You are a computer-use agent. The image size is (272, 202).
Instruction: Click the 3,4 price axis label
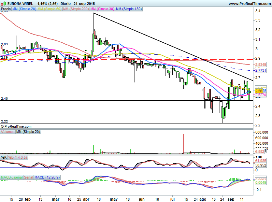click(258, 11)
